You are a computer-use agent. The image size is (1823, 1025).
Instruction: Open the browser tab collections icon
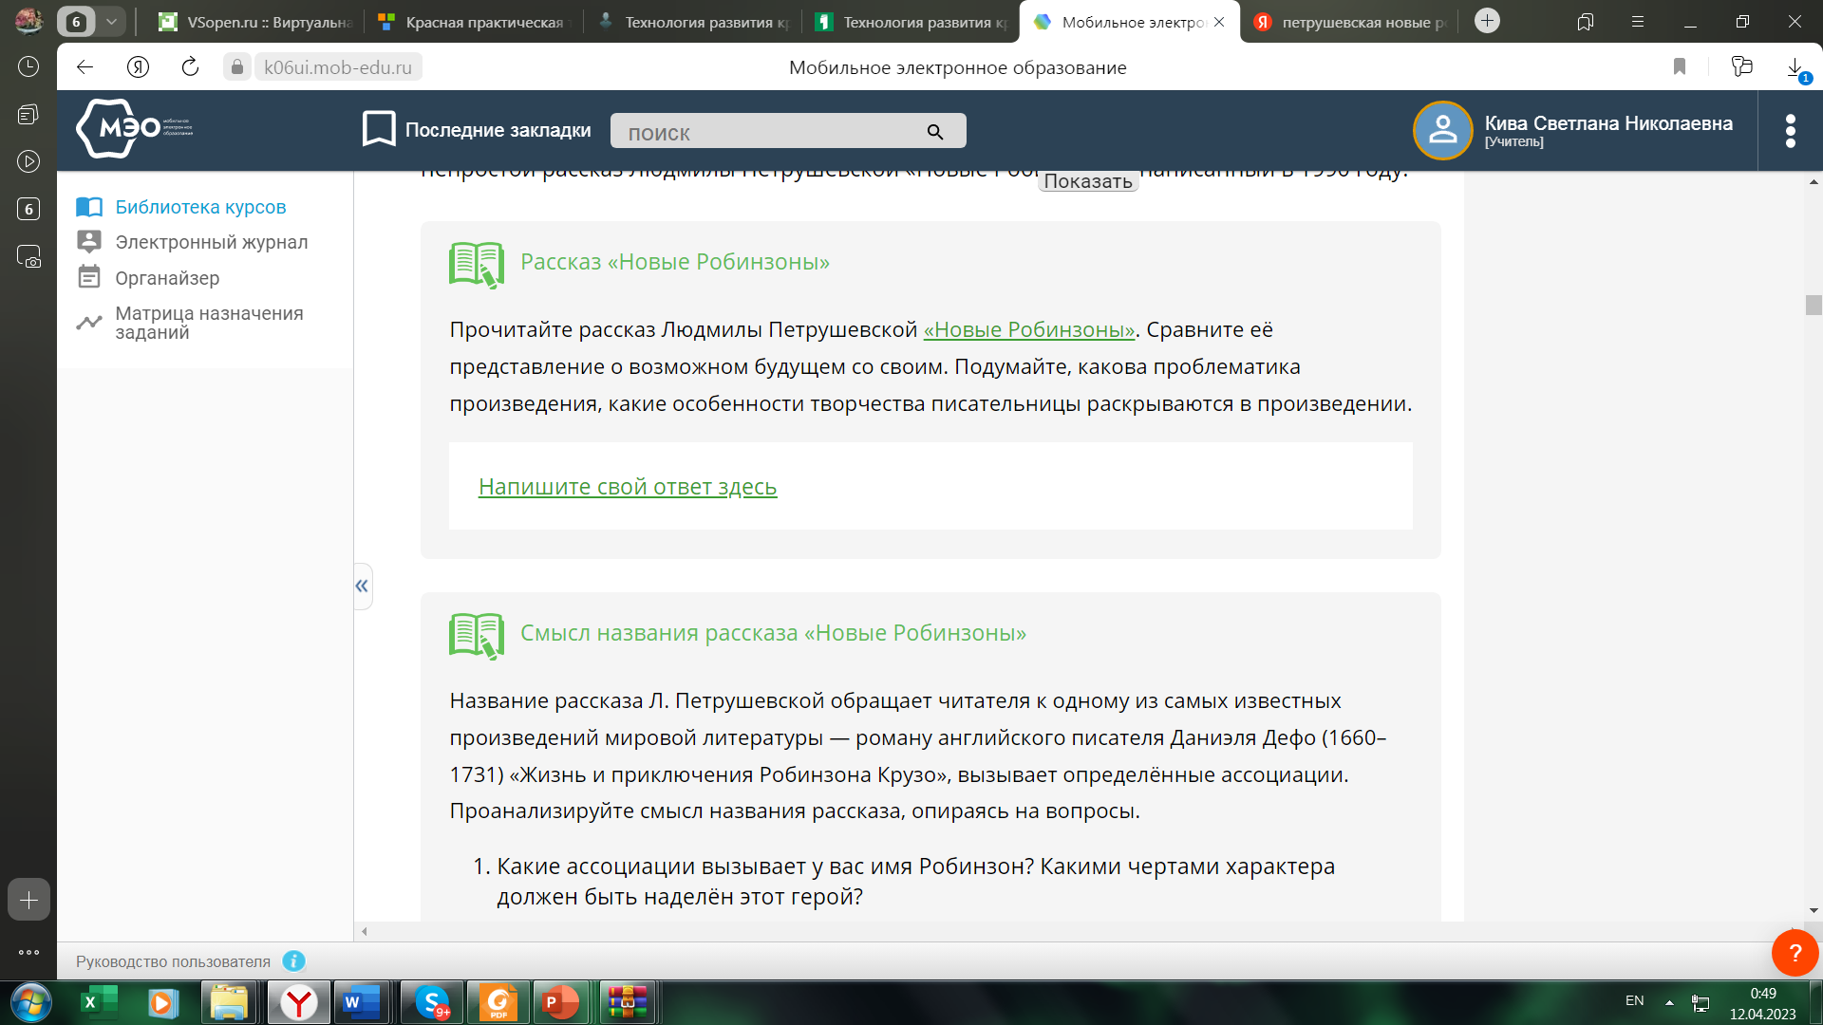(x=1585, y=21)
